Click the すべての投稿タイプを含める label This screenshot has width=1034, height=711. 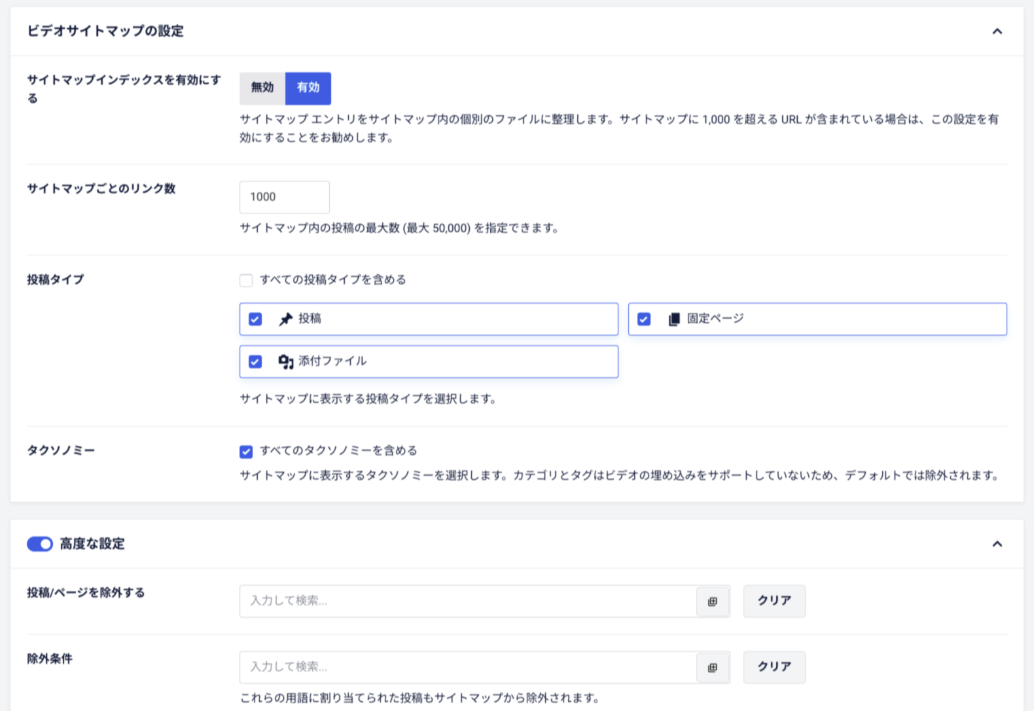333,280
